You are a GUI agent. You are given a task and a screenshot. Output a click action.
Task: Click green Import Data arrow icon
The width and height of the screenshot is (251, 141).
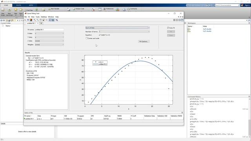click(36, 10)
